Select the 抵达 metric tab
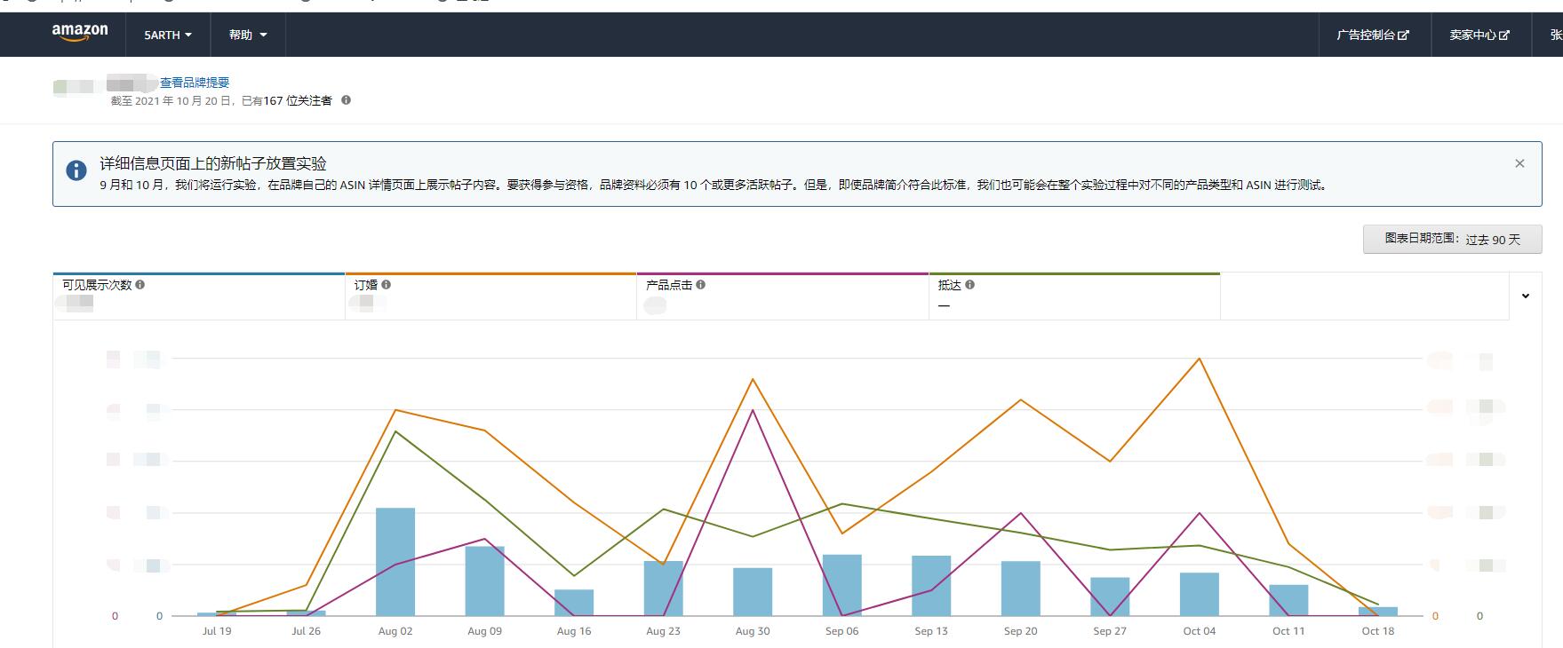 tap(1073, 296)
